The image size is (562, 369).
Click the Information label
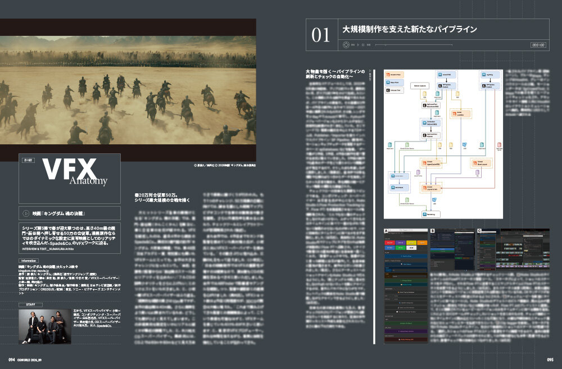(29, 261)
